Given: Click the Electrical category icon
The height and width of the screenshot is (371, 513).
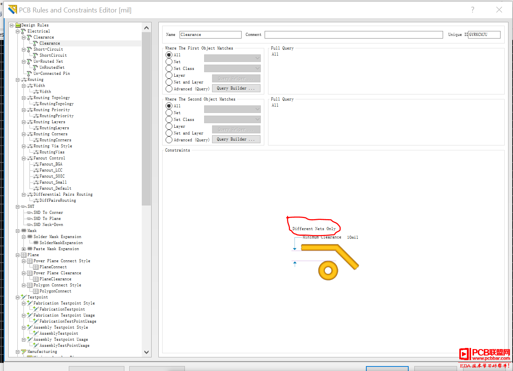Looking at the screenshot, I should click(x=23, y=31).
